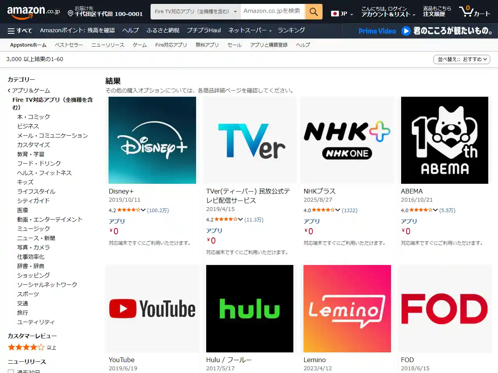Tick the 過去30日 new releases checkbox

pos(11,372)
